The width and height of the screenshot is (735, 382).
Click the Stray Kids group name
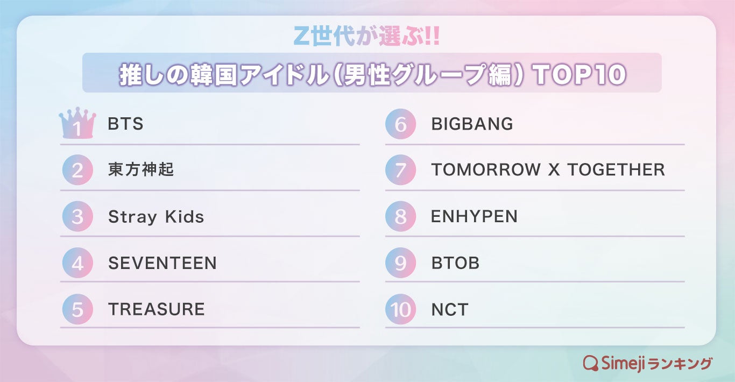[156, 217]
